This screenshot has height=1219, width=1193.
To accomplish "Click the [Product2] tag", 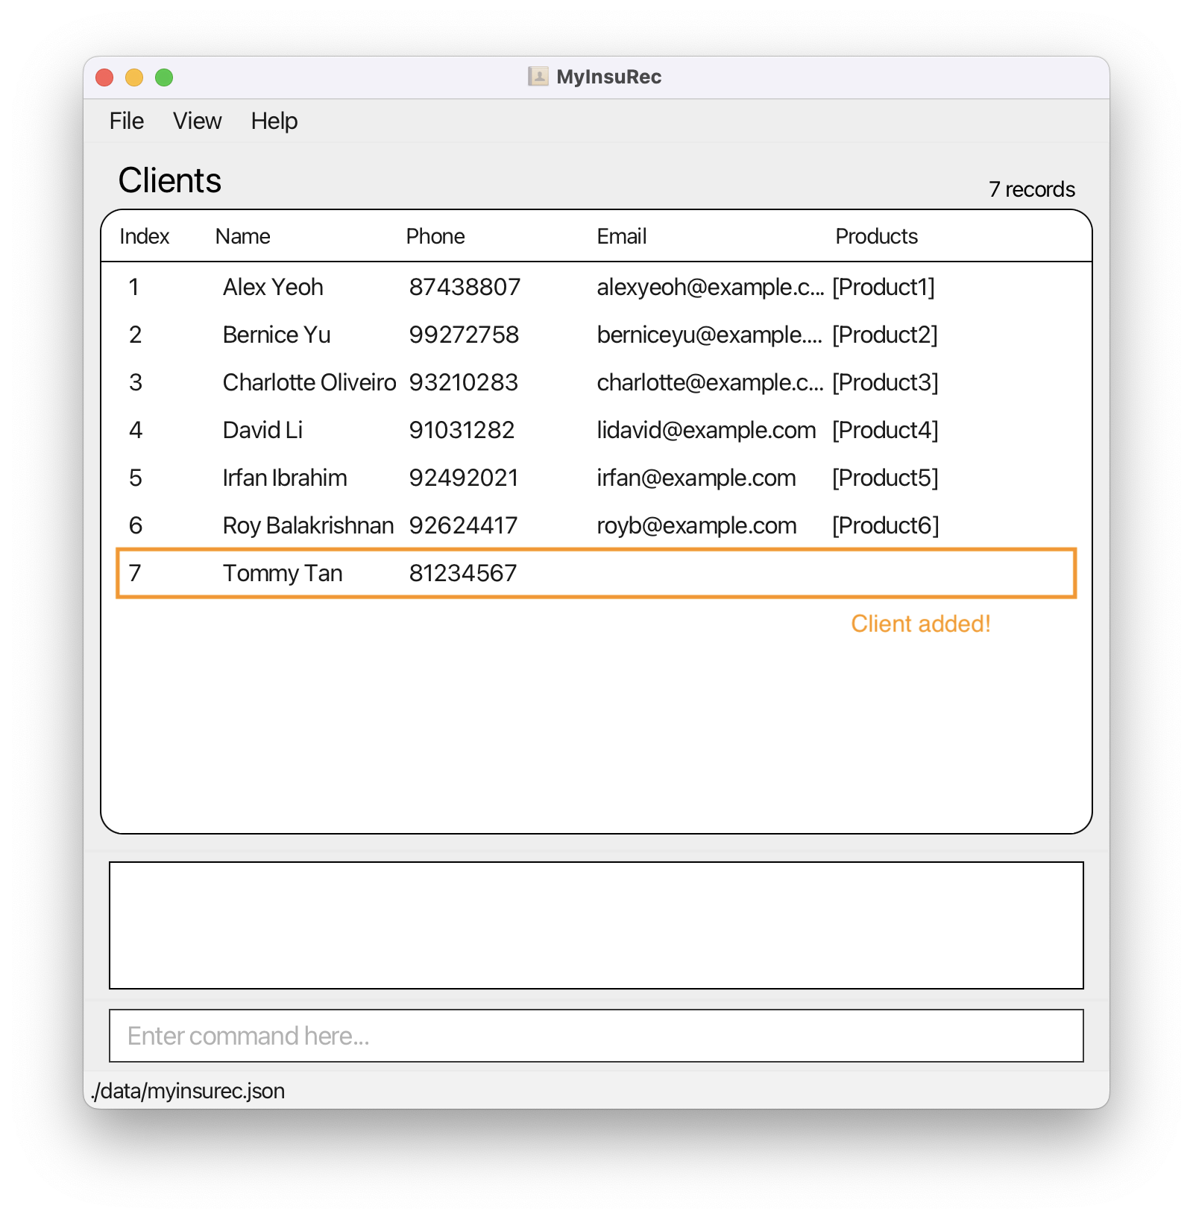I will coord(885,335).
